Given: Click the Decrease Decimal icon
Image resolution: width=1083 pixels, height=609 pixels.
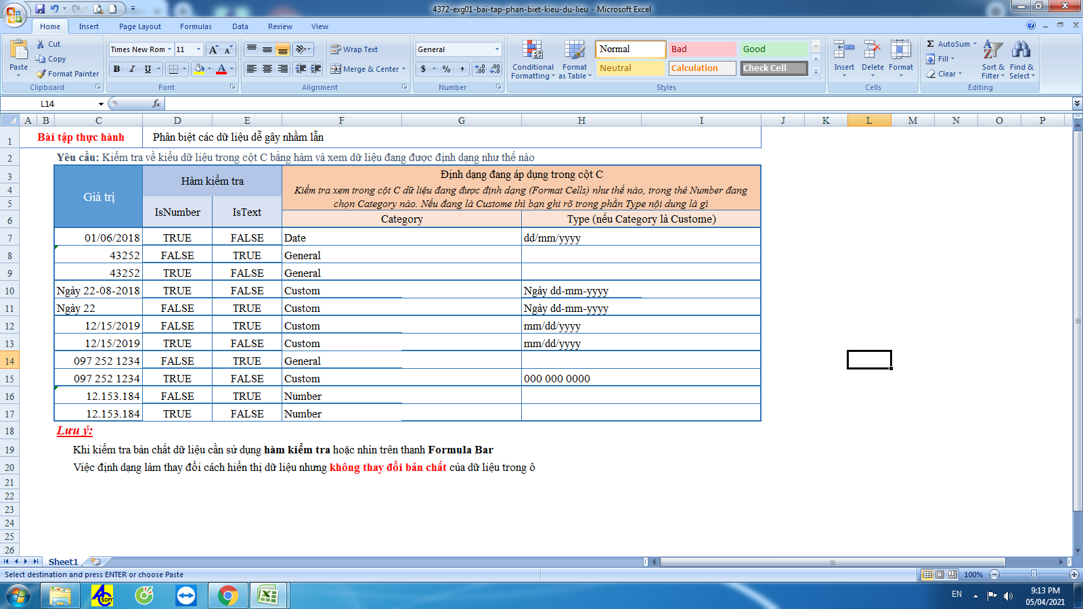Looking at the screenshot, I should point(495,69).
